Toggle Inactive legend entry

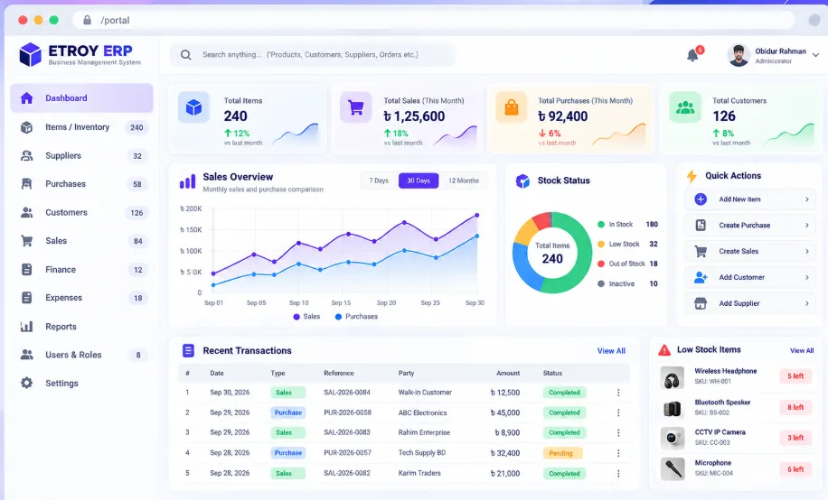(627, 283)
